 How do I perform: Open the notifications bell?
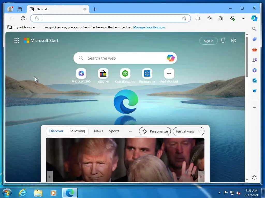point(223,40)
